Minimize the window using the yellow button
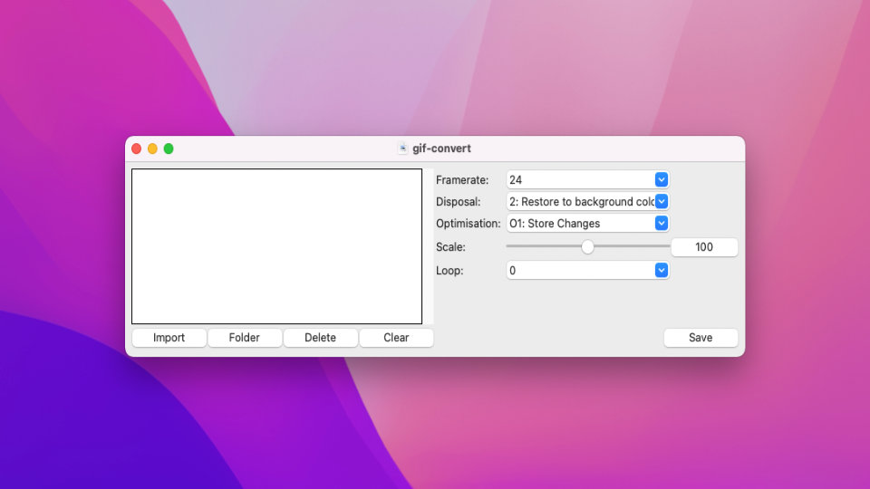The width and height of the screenshot is (870, 489). pos(152,149)
